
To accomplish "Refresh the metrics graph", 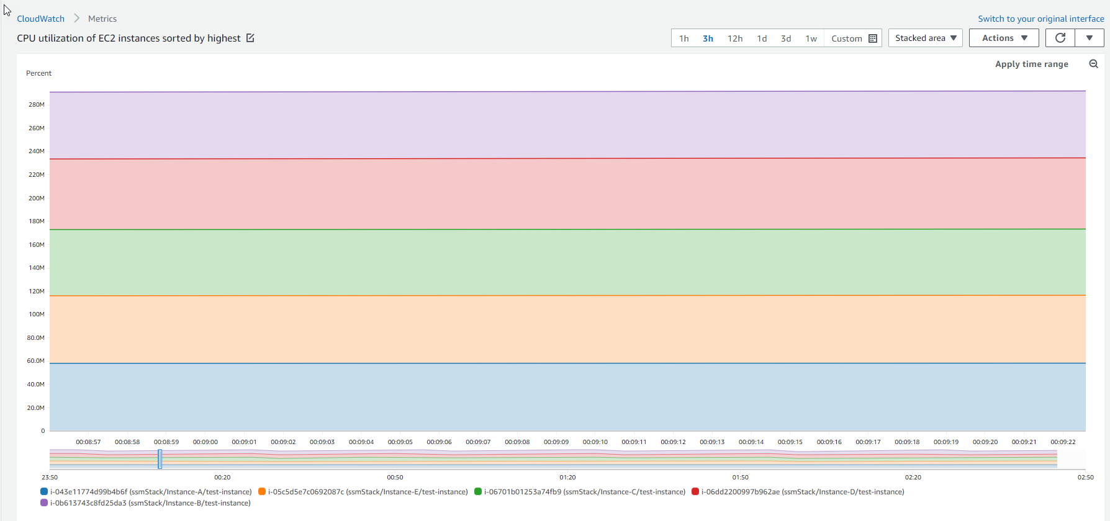I will 1060,38.
